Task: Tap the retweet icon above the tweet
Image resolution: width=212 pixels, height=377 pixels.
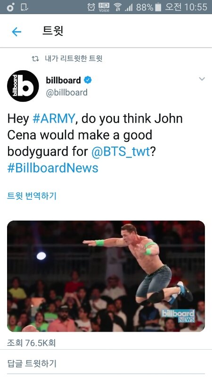Action: click(35, 58)
